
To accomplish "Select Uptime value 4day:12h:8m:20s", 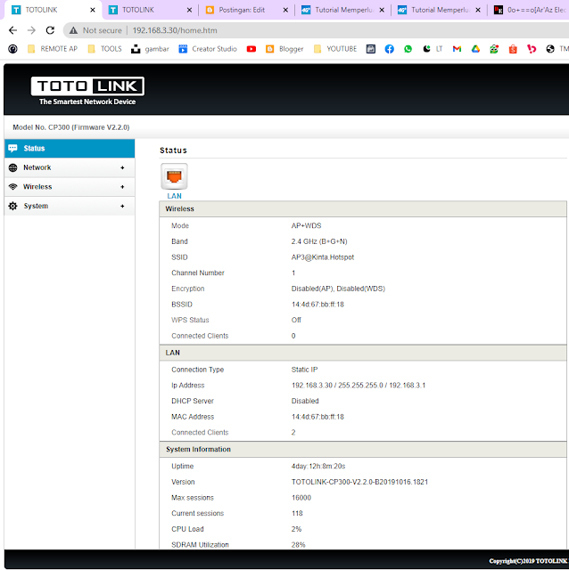I will pos(318,467).
